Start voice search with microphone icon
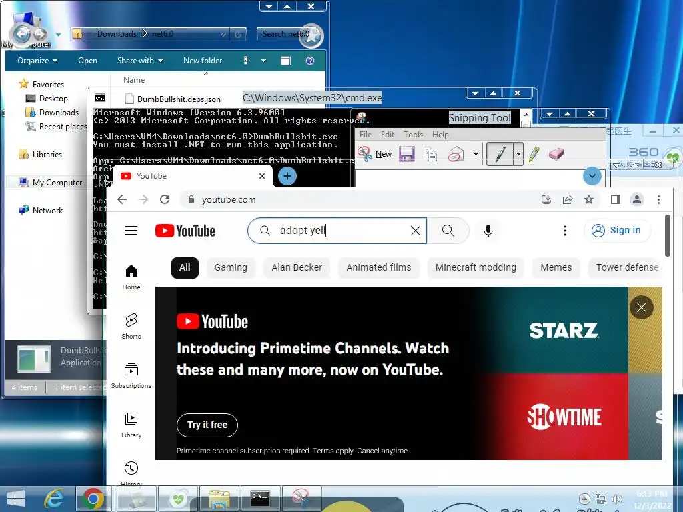This screenshot has width=683, height=512. click(488, 230)
